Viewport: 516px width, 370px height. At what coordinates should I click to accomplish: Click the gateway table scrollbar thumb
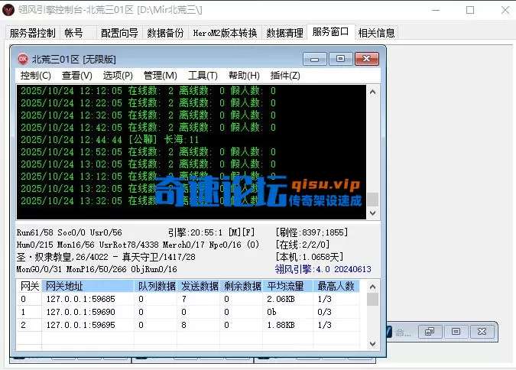pos(372,300)
